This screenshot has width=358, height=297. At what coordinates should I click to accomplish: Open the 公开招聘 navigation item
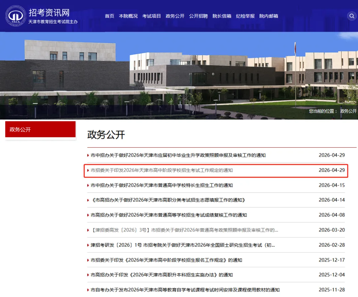pos(199,16)
